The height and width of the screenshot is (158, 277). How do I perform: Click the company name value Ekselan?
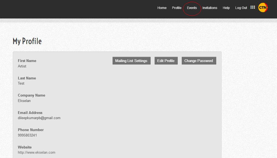click(x=24, y=101)
